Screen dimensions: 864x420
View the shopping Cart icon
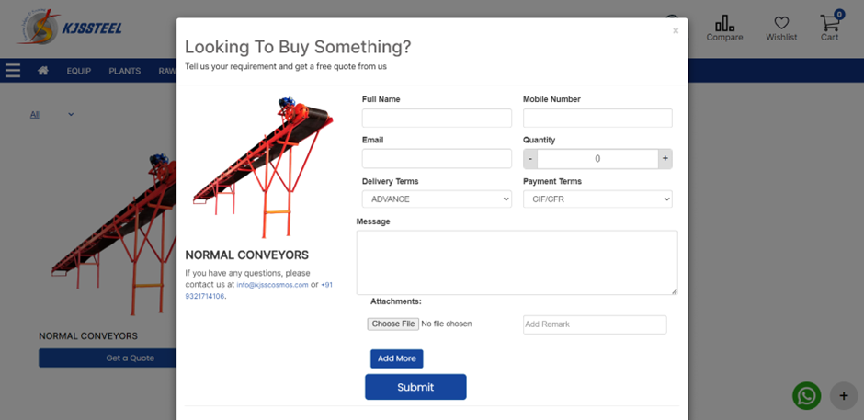tap(829, 23)
